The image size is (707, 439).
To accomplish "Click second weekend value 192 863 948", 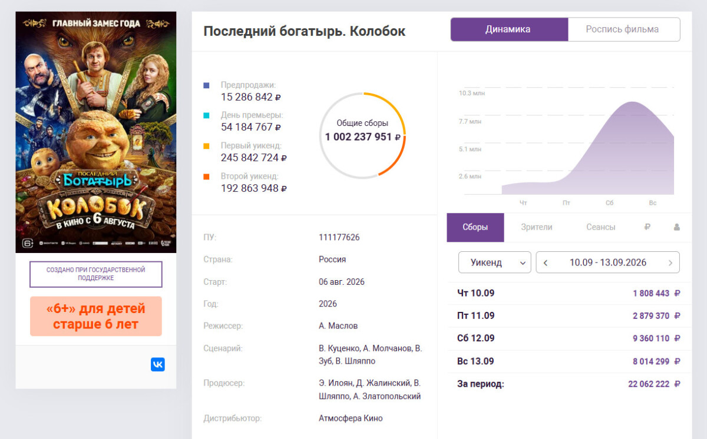I will [x=254, y=188].
